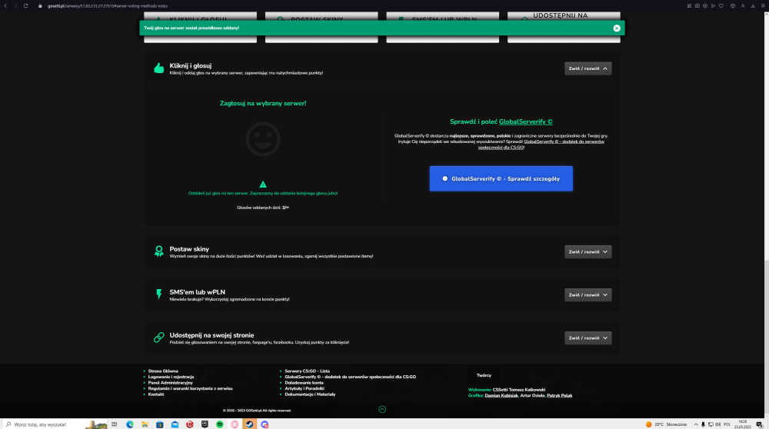Open 'Logowanie i rejestracja' footer link
The height and width of the screenshot is (429, 769).
point(171,377)
